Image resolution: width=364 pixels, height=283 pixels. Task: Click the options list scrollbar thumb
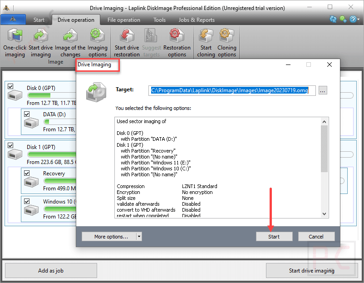click(325, 149)
